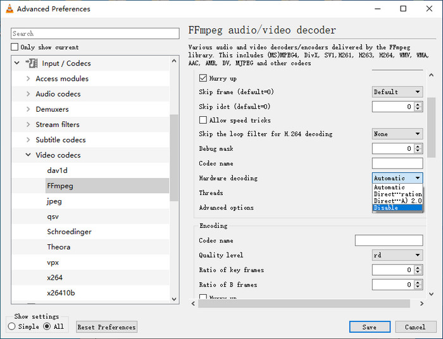Choose Automatic in the hardware decoding list
The height and width of the screenshot is (339, 443).
click(x=397, y=187)
